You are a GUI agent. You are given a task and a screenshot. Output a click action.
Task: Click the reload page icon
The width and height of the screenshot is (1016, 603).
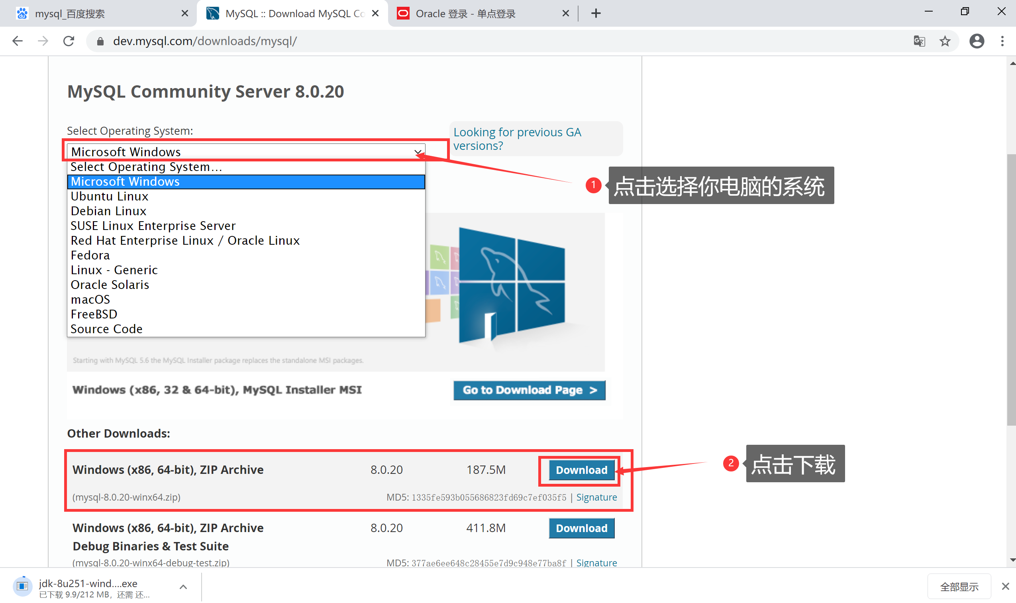[x=69, y=41]
